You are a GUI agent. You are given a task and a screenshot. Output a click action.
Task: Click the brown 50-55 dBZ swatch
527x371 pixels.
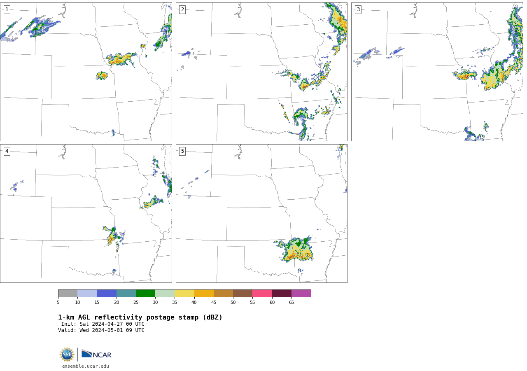pyautogui.click(x=243, y=294)
